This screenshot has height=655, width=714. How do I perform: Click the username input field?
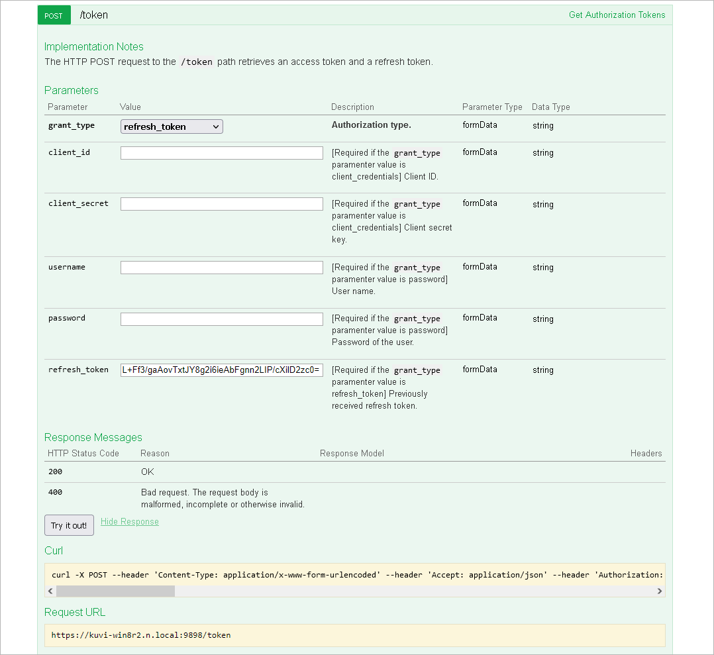222,268
